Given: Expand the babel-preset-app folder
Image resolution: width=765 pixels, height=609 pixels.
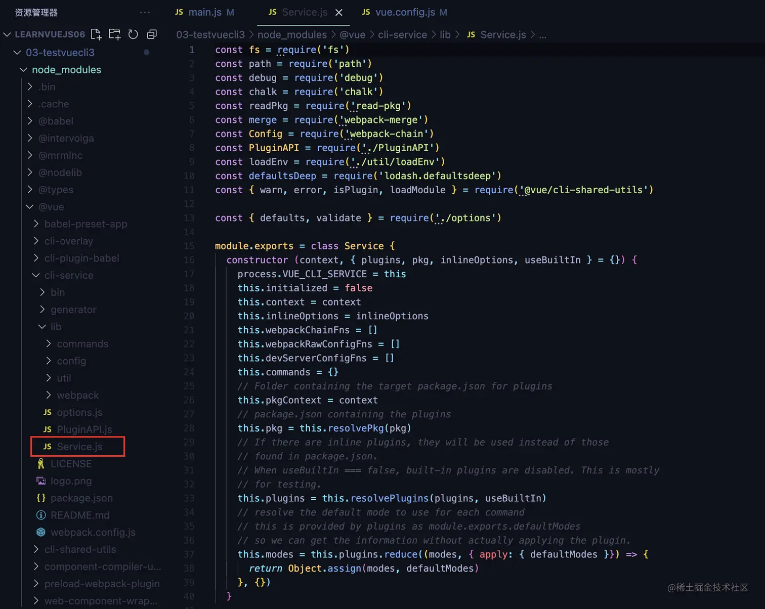Looking at the screenshot, I should (x=36, y=224).
